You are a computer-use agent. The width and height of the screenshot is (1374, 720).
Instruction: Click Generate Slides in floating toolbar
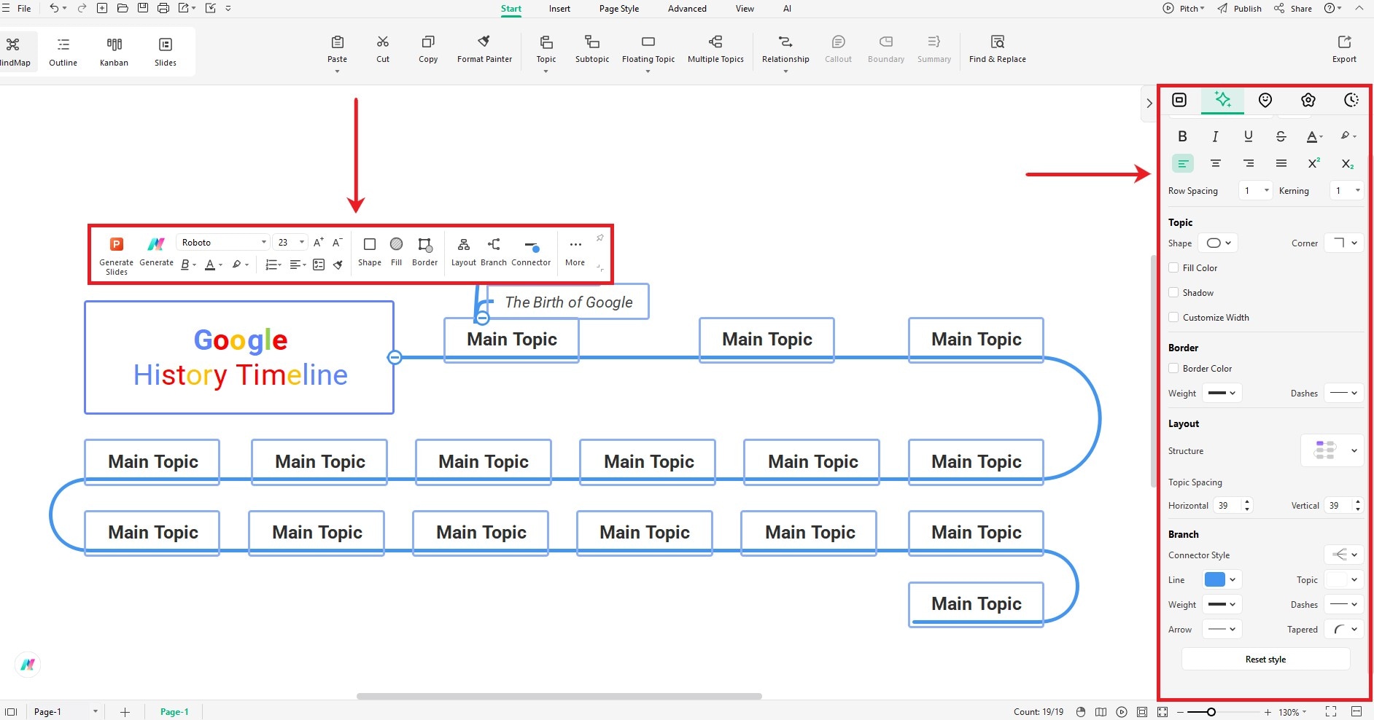pyautogui.click(x=116, y=257)
